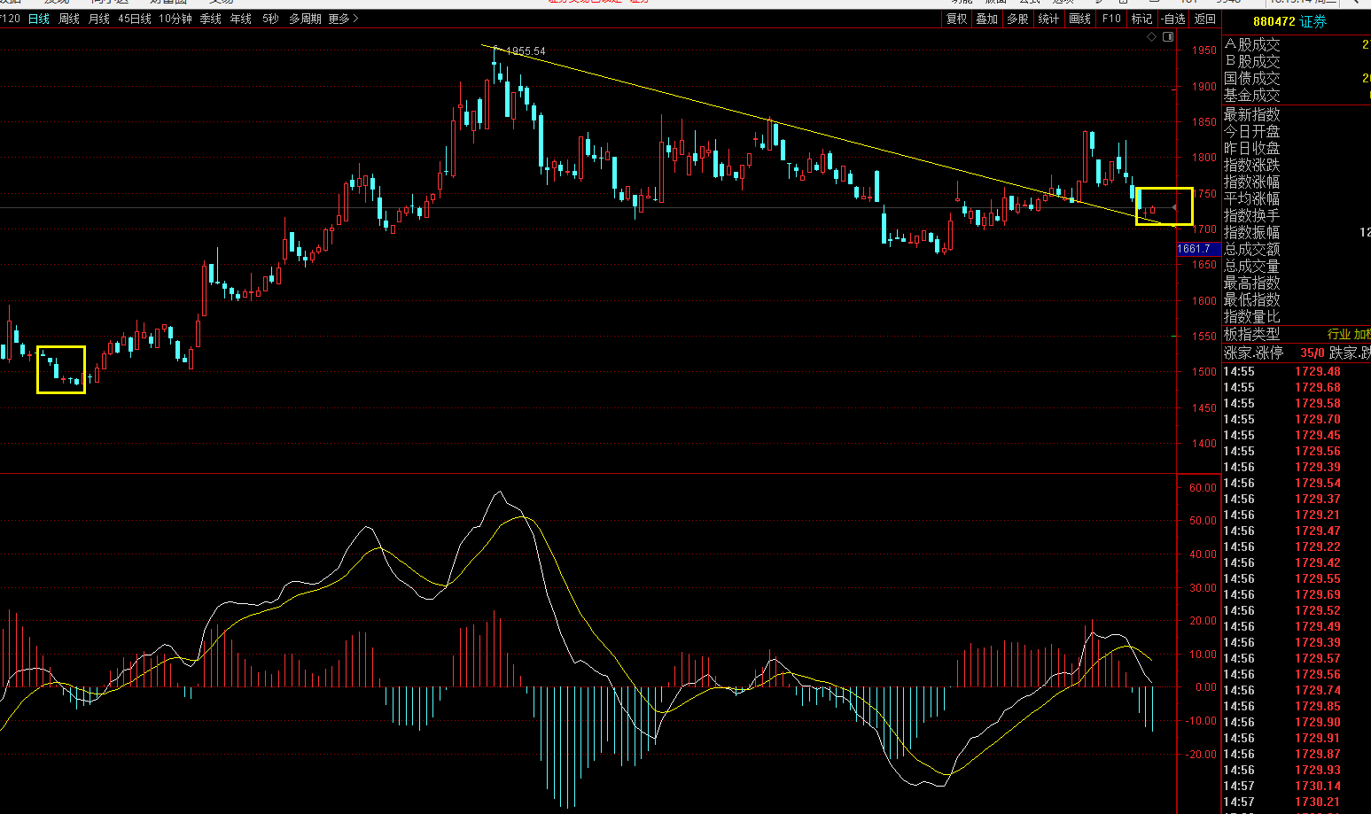Toggle the side panel layout icon
This screenshot has height=814, width=1371.
tap(1168, 37)
